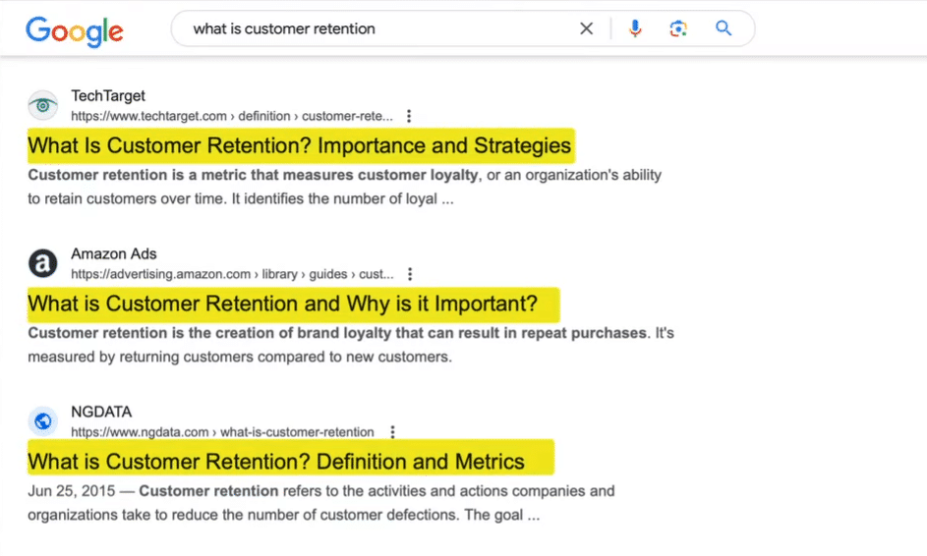Focus the search box containing "what is customer retention"
The image size is (927, 556).
click(x=374, y=28)
